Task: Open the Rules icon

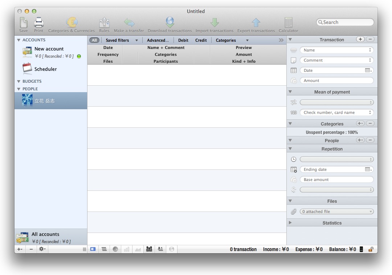Action: point(104,23)
